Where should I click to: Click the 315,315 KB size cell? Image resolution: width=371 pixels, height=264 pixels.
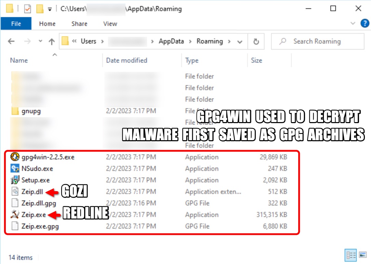click(x=272, y=215)
